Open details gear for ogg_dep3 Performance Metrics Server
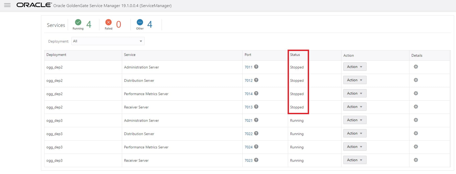Viewport: 456px width, 174px height. click(x=416, y=147)
